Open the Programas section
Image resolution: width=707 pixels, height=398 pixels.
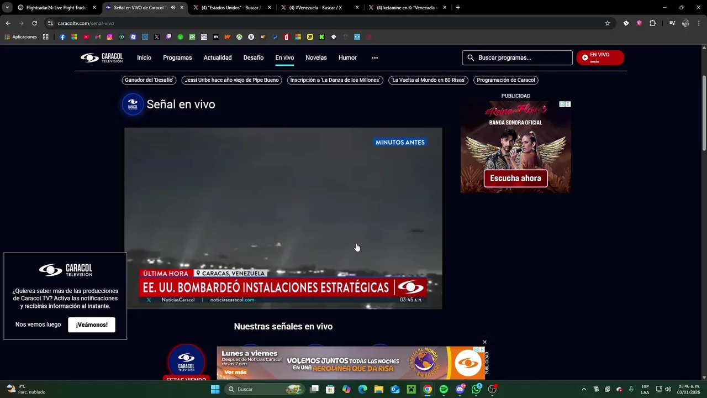point(177,57)
